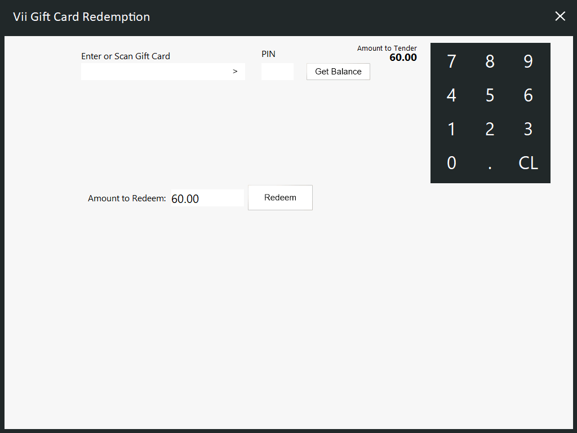Viewport: 577px width, 433px height.
Task: Click the Amount to Redeem field
Action: pos(207,198)
